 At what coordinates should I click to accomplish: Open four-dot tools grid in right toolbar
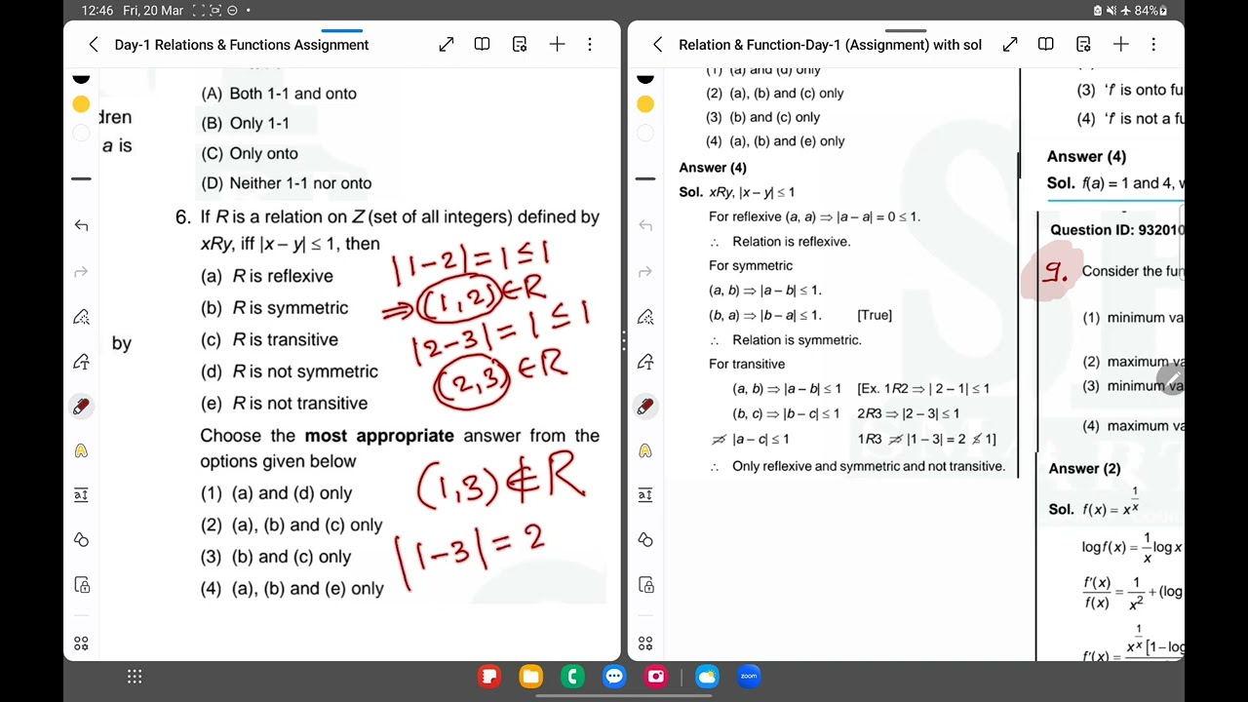point(644,643)
